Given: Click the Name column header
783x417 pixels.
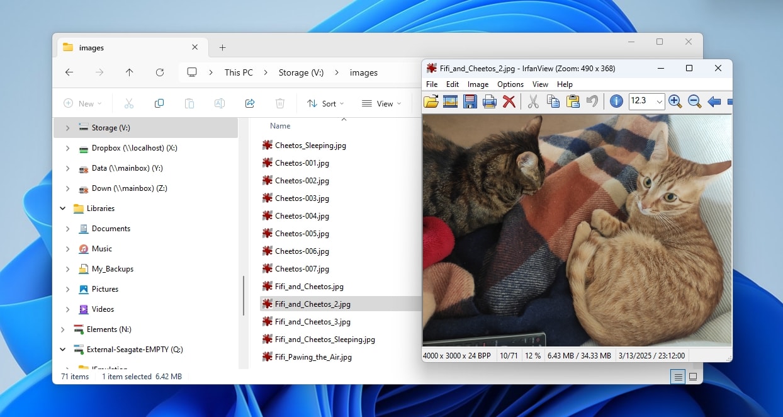Looking at the screenshot, I should (x=280, y=126).
